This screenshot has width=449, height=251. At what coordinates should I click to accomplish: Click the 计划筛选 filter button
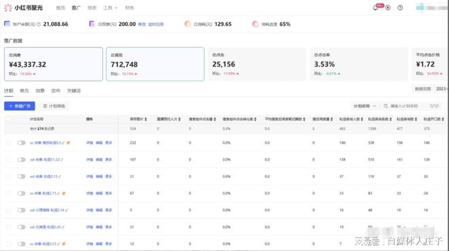coord(54,106)
